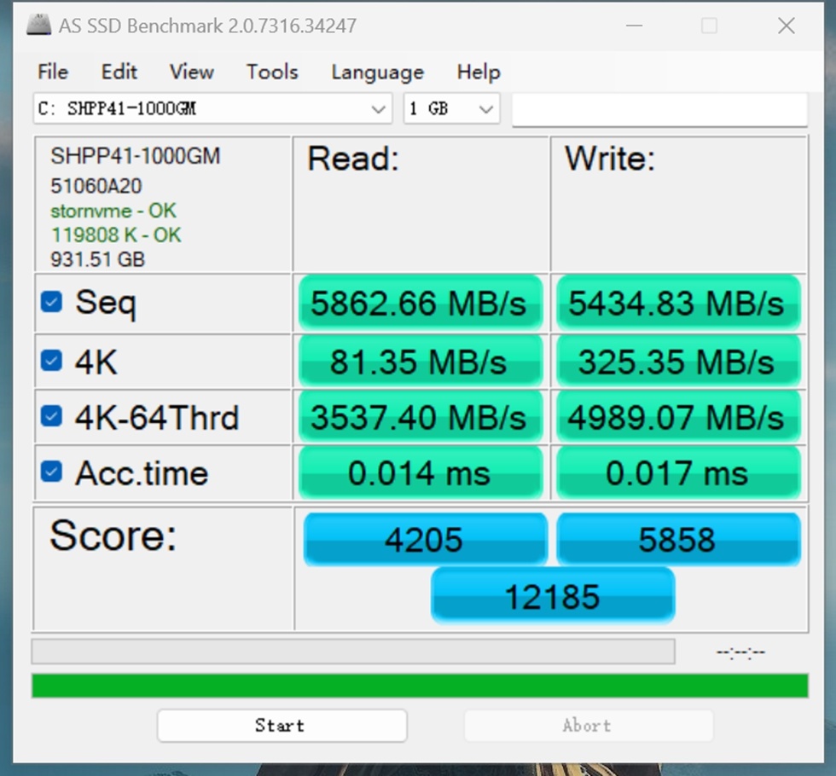Open the Language menu
The height and width of the screenshot is (776, 836).
tap(377, 72)
